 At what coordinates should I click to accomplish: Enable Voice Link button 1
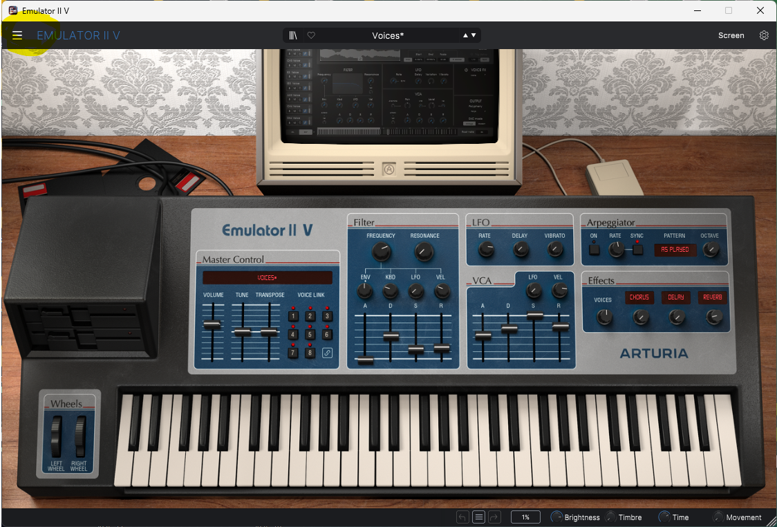pos(293,316)
